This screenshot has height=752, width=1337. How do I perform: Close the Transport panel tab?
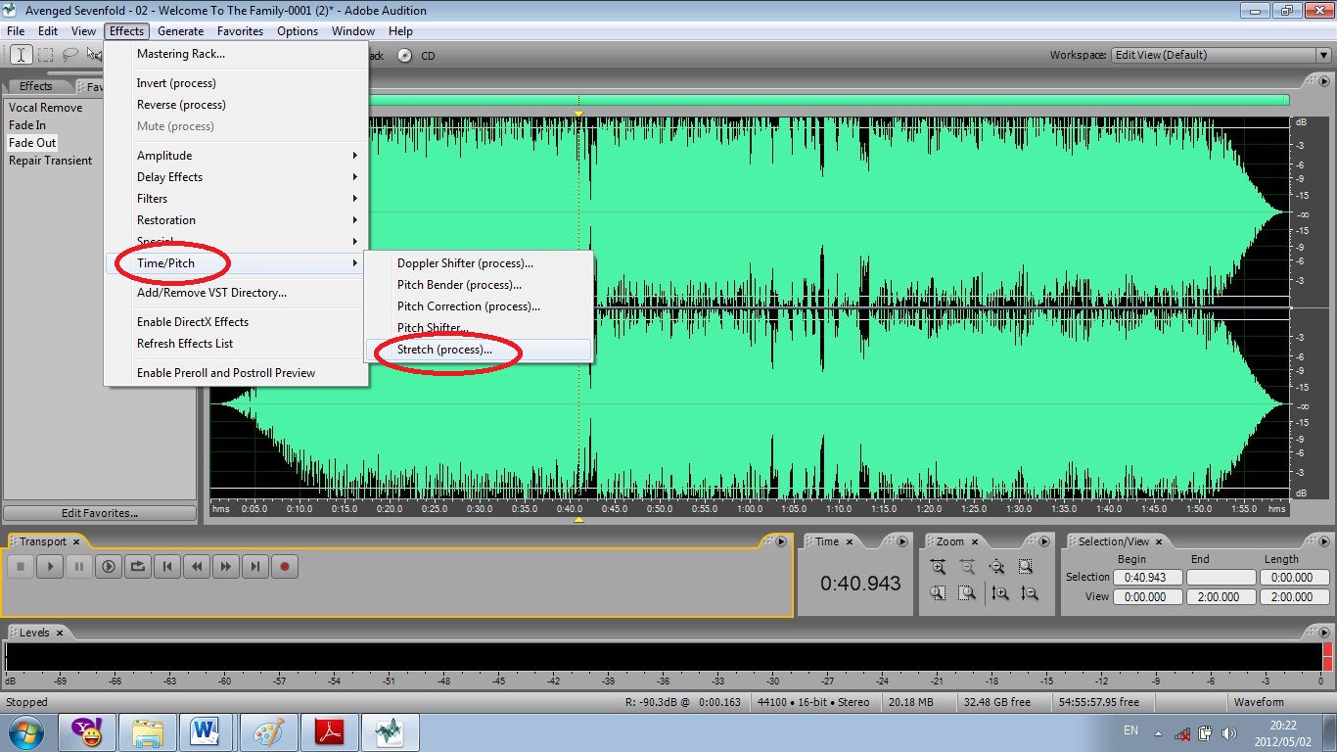click(x=76, y=541)
